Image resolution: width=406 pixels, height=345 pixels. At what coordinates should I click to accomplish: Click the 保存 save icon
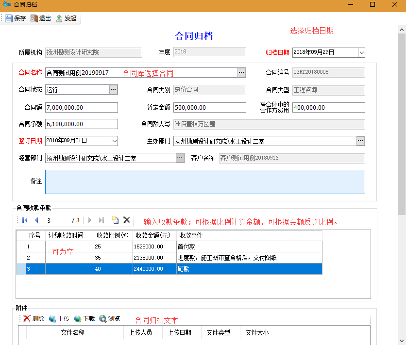(9, 18)
